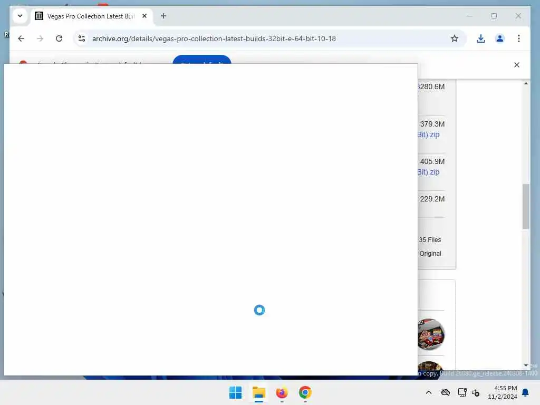
Task: Click the scrollbar down arrow
Action: (526, 365)
